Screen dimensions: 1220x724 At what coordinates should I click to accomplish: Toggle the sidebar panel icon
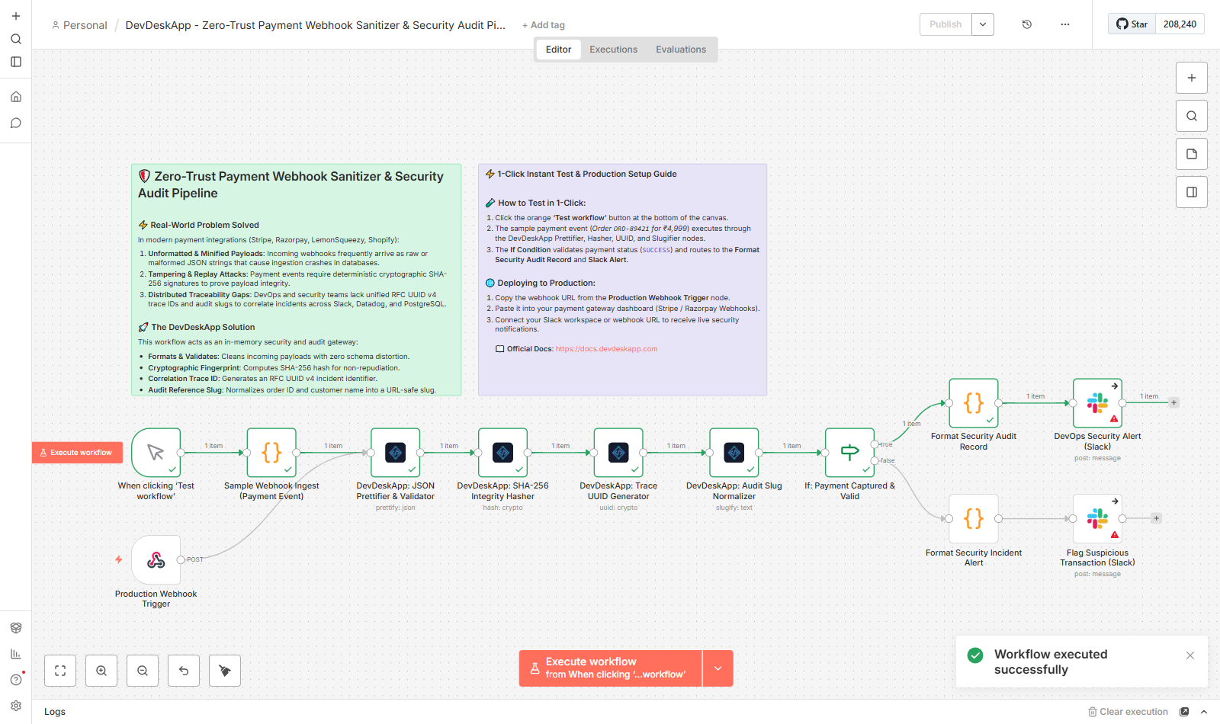[x=16, y=62]
